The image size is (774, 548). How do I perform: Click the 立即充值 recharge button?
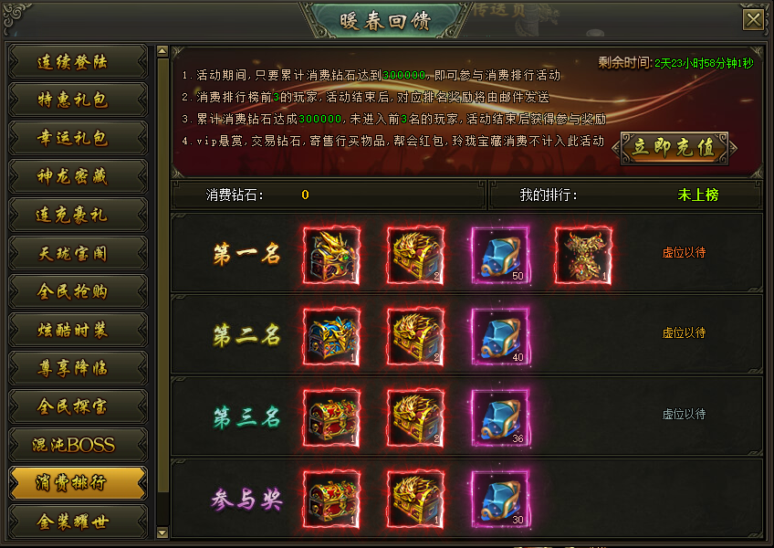675,147
